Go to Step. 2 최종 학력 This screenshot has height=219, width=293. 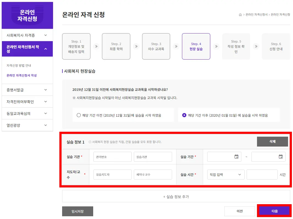point(116,46)
